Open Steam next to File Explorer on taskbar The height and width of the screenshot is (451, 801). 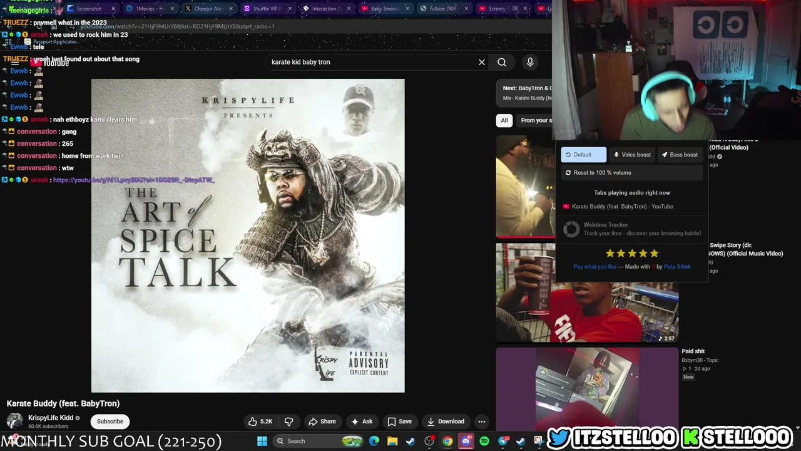[411, 441]
